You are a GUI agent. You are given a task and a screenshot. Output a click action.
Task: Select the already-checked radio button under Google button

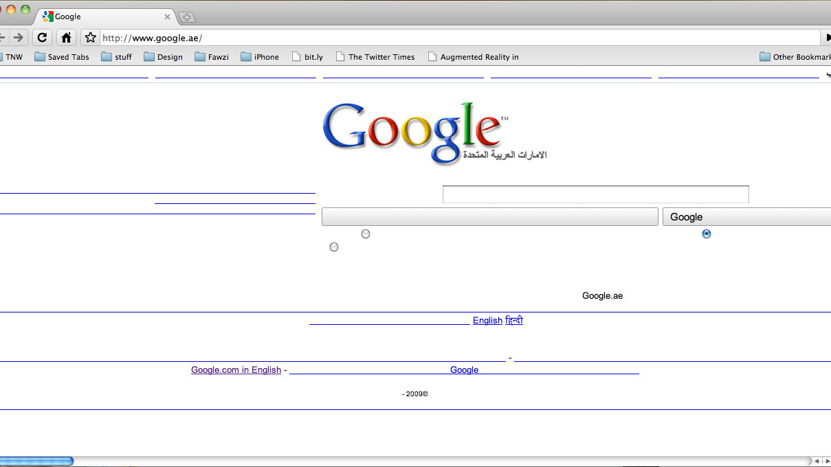[707, 234]
